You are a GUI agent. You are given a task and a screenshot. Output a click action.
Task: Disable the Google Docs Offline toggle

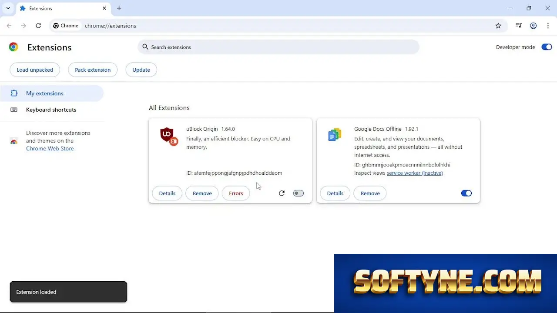coord(466,193)
